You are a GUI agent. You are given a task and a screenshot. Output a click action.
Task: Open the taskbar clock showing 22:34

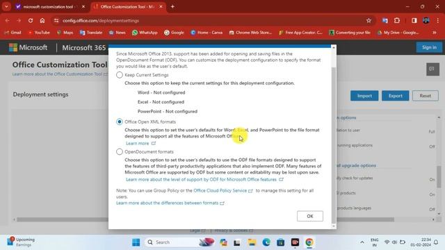pos(421,242)
